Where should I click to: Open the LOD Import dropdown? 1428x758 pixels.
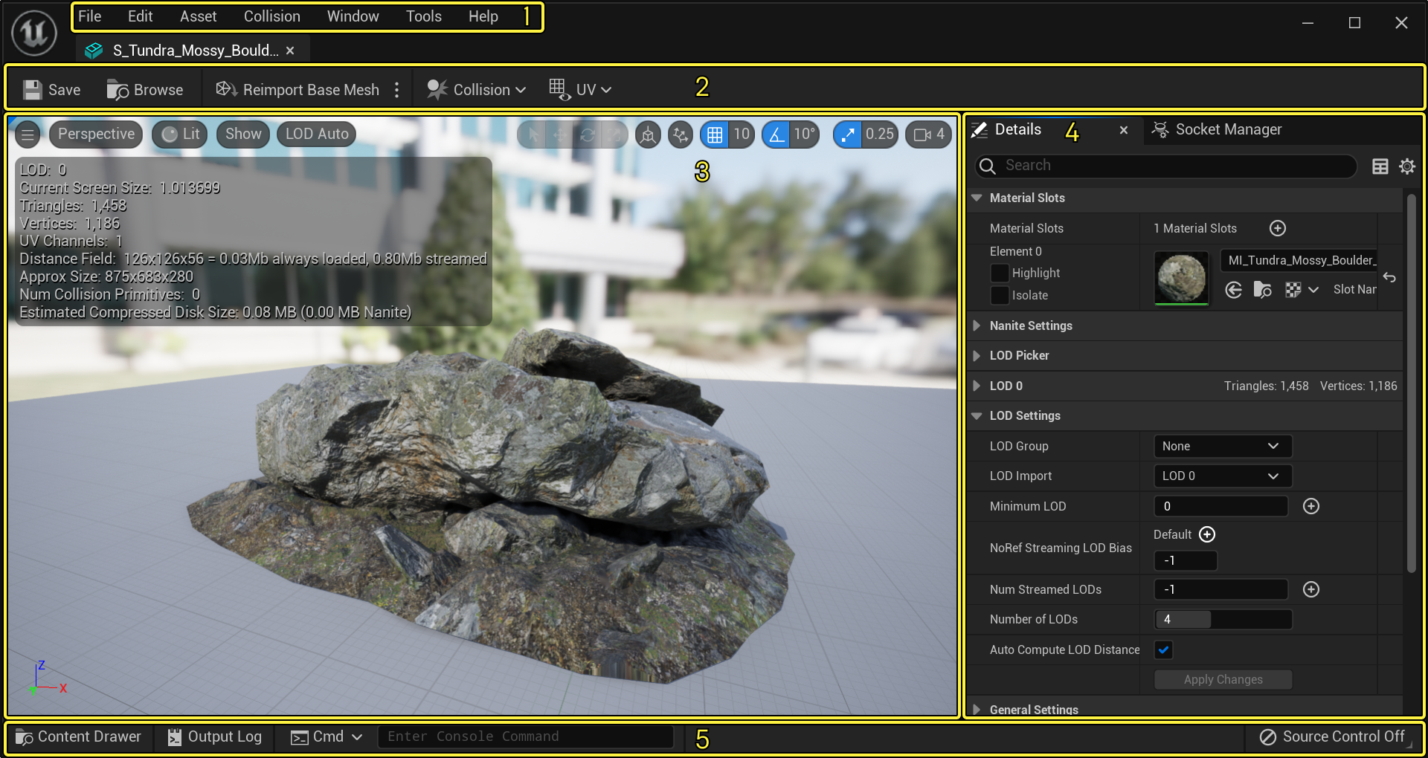[1223, 476]
